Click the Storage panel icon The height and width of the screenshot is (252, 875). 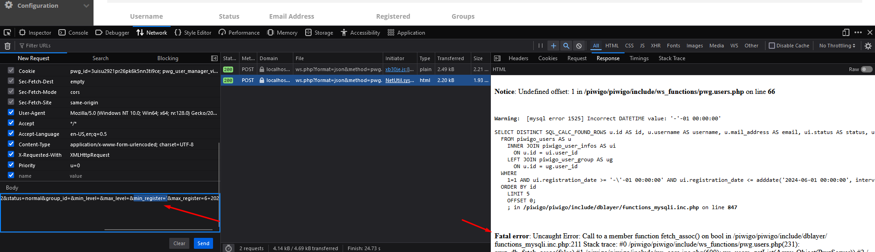point(308,33)
